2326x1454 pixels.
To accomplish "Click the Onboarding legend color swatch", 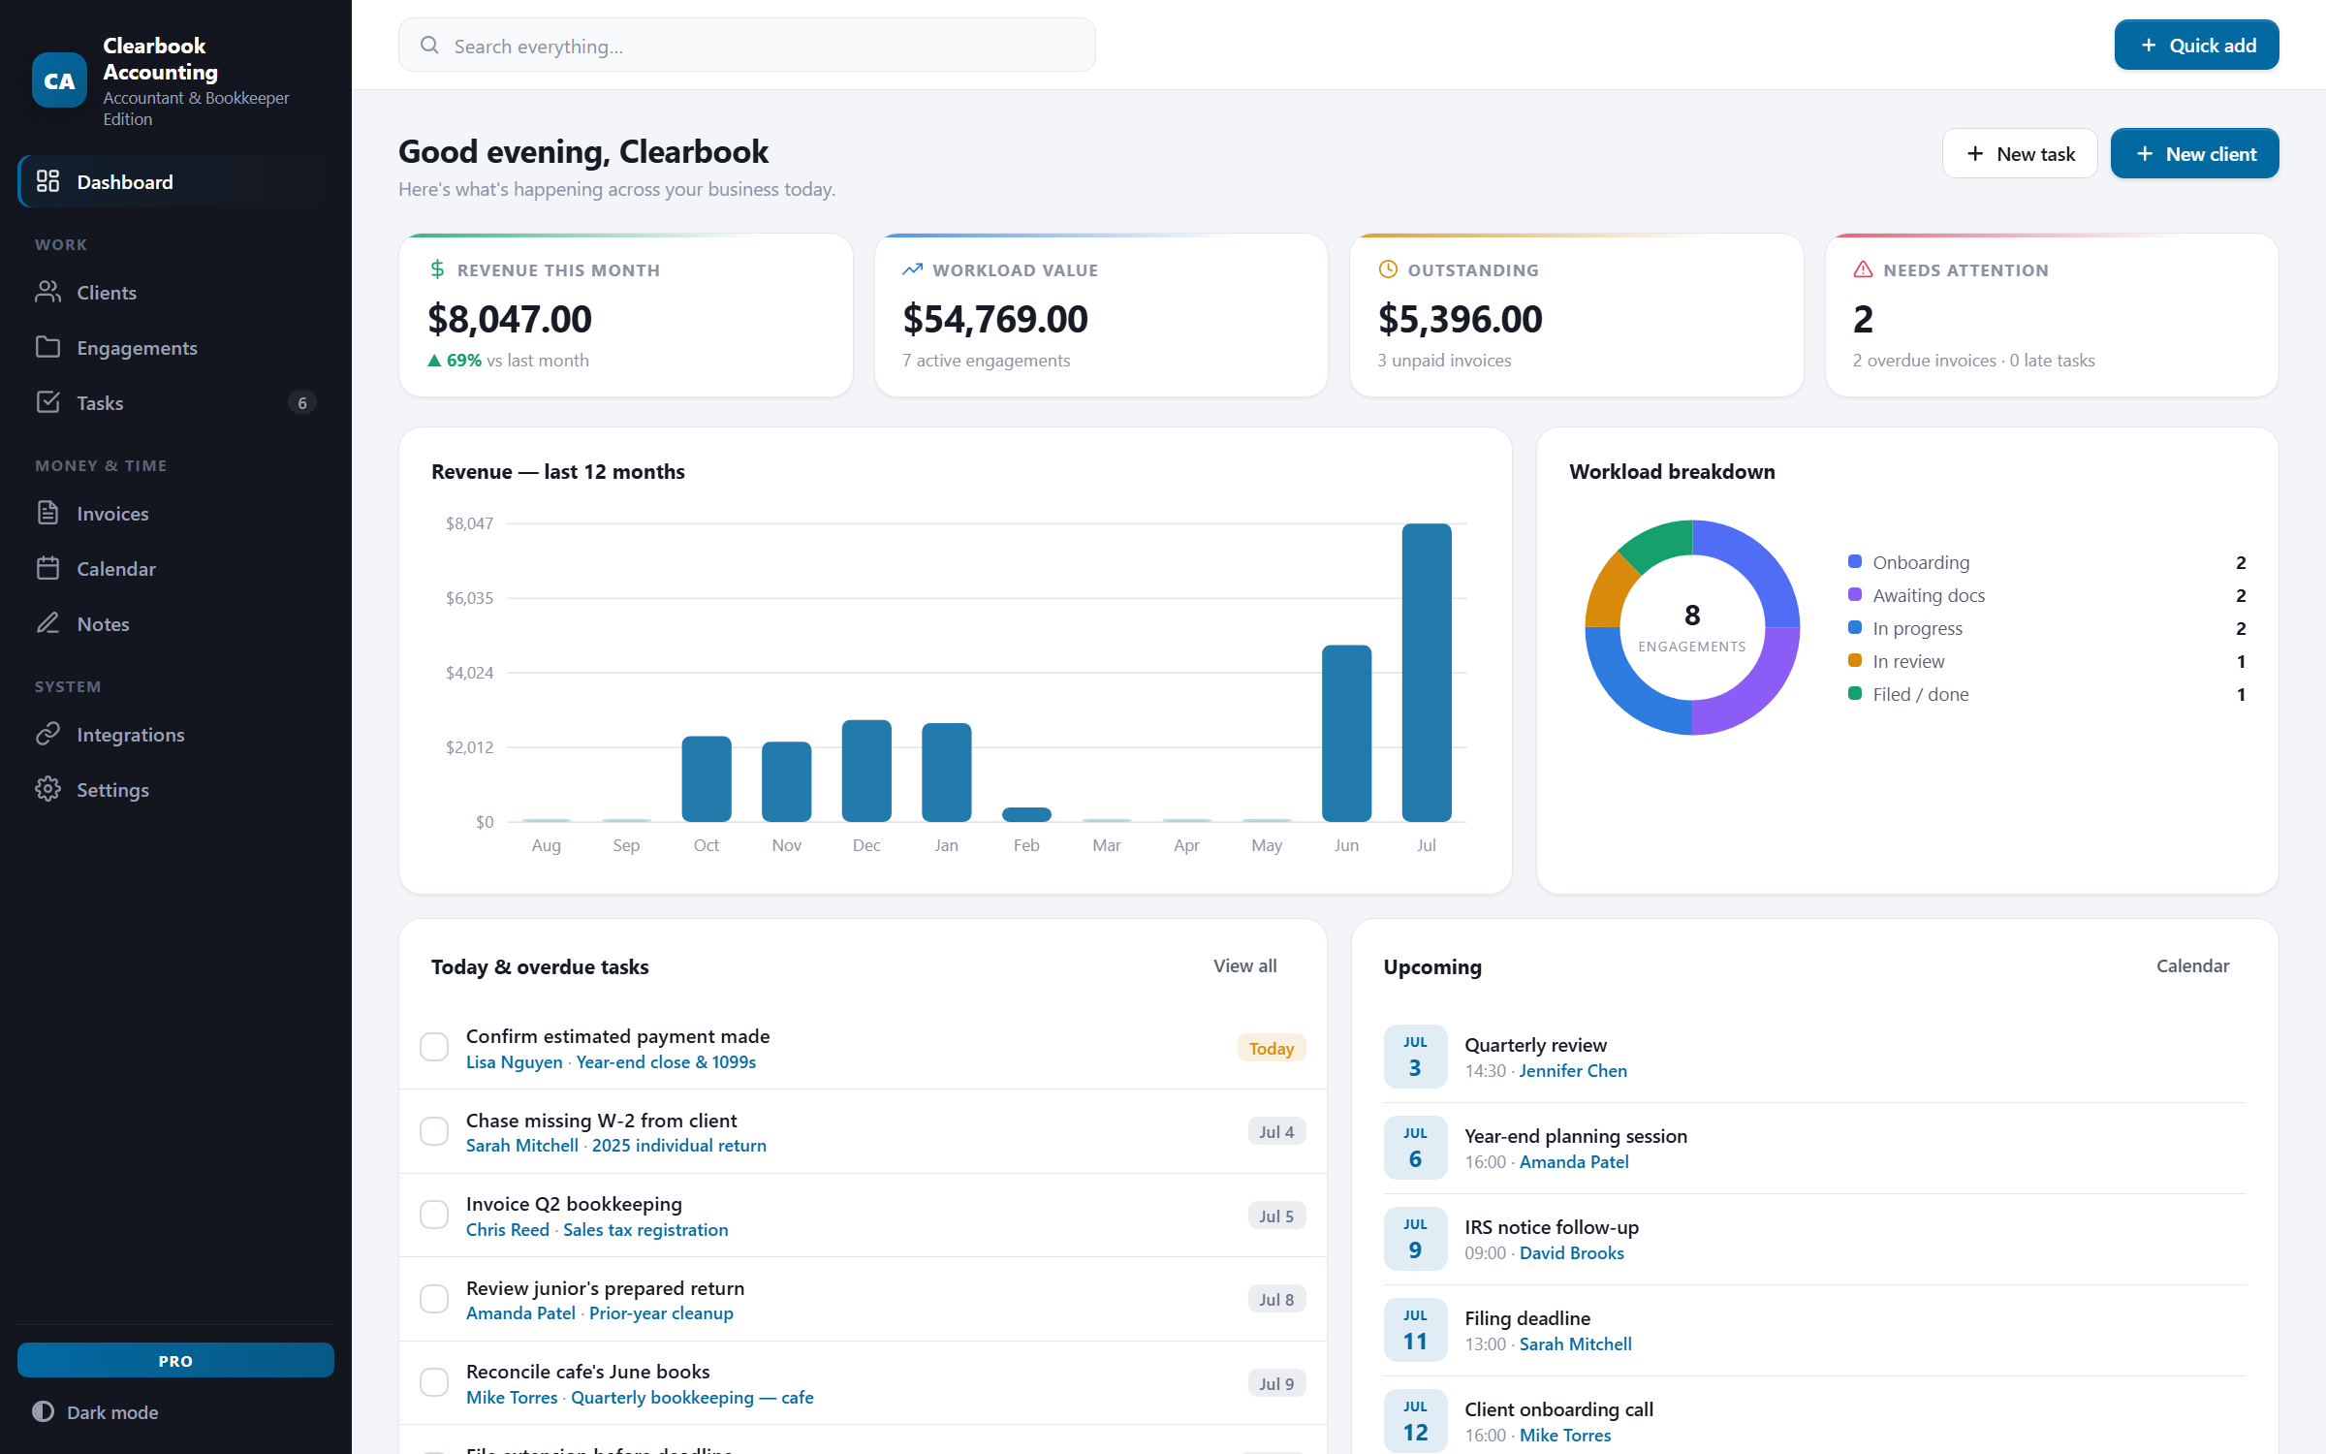I will coord(1855,561).
